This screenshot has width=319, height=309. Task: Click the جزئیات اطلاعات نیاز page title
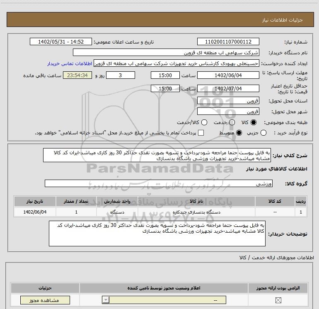coord(282,20)
